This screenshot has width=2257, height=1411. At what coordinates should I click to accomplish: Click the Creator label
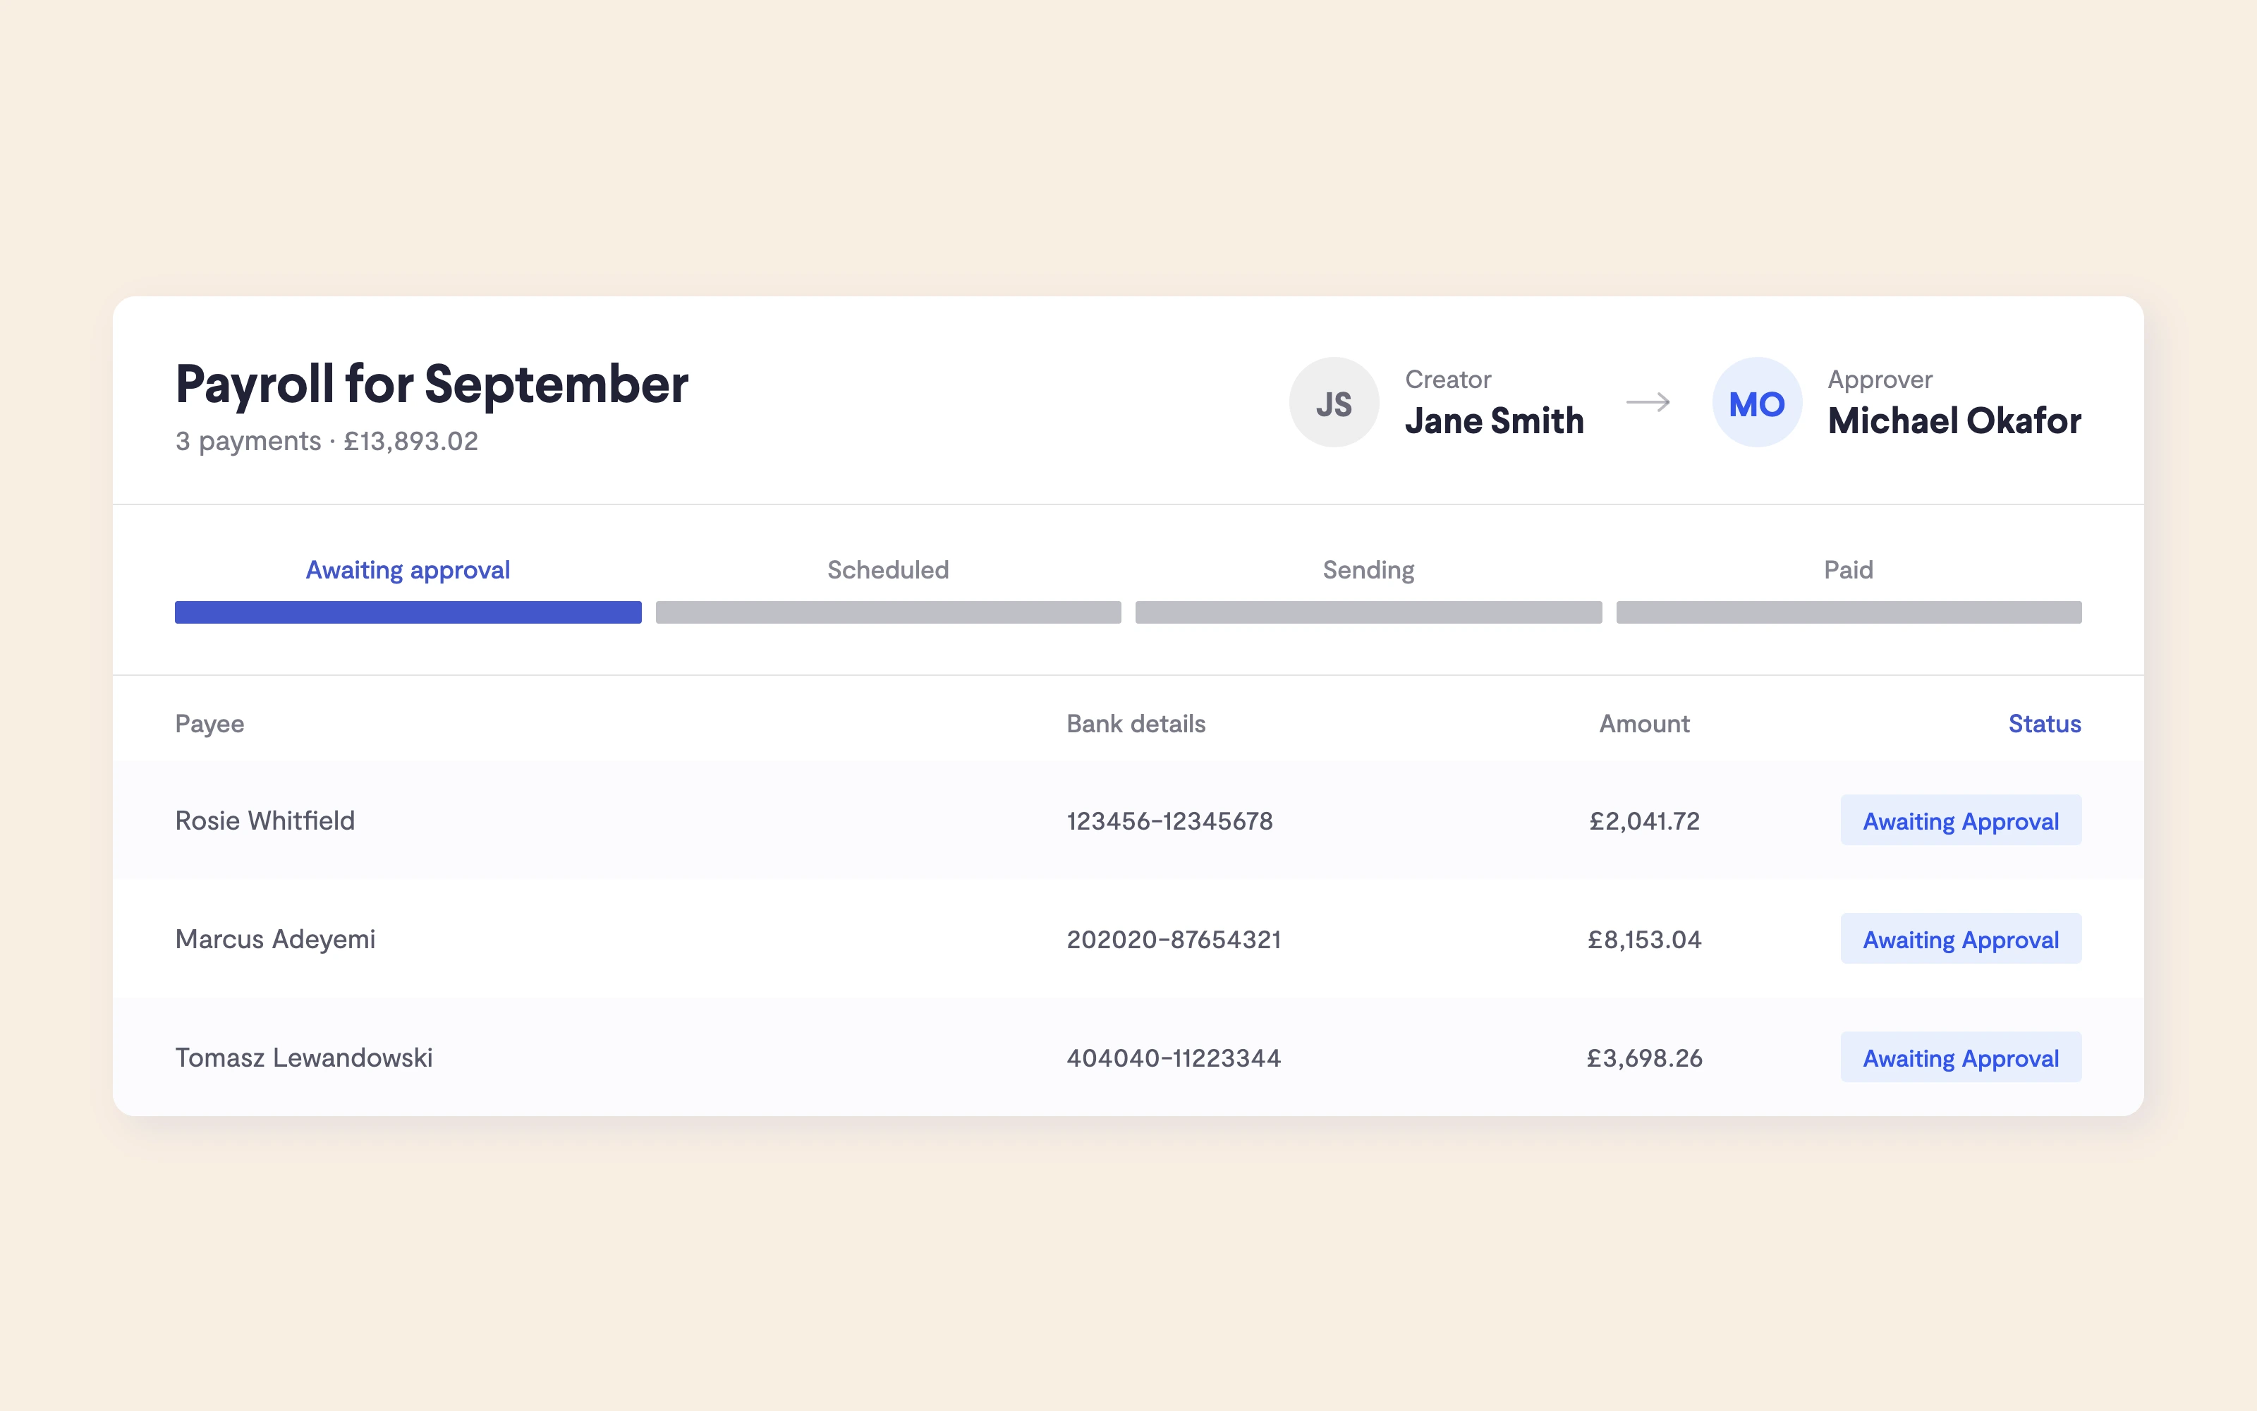[1447, 379]
